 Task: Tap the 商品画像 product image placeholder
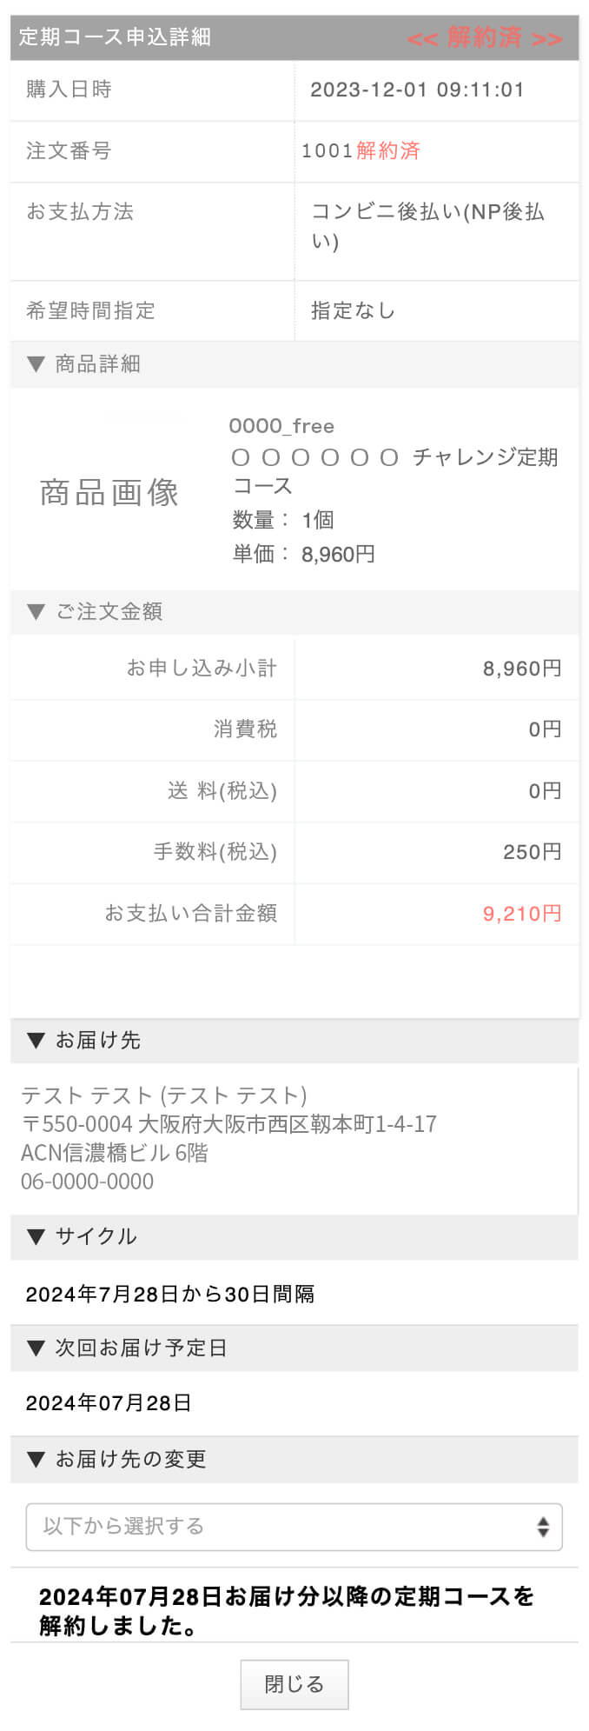click(x=109, y=492)
